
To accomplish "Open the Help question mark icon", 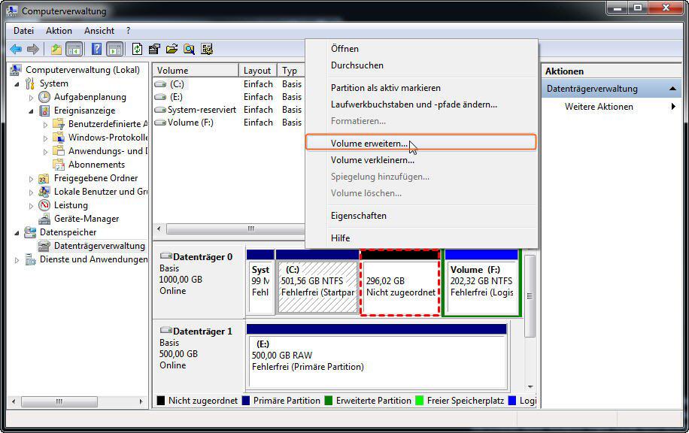I will [96, 50].
